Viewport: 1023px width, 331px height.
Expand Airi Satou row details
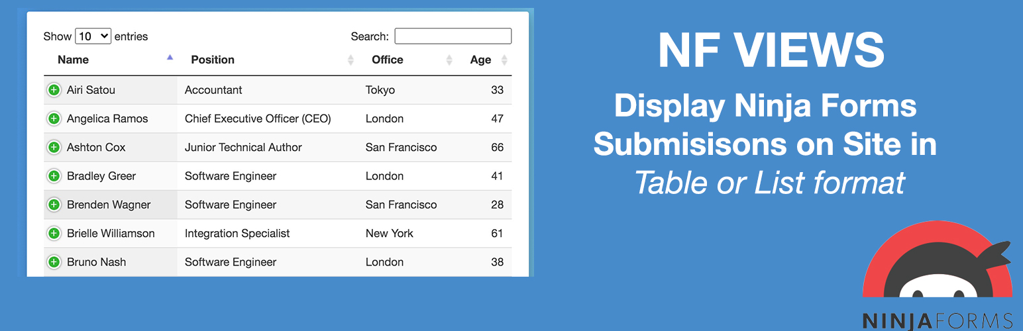pos(54,90)
